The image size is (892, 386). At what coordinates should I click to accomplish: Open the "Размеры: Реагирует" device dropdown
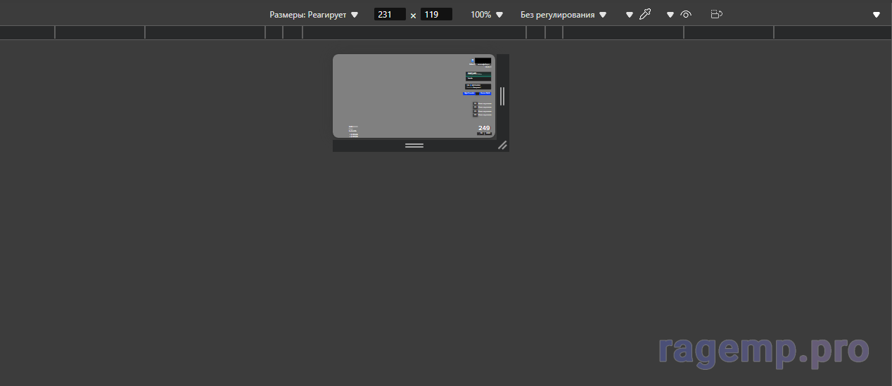coord(314,15)
